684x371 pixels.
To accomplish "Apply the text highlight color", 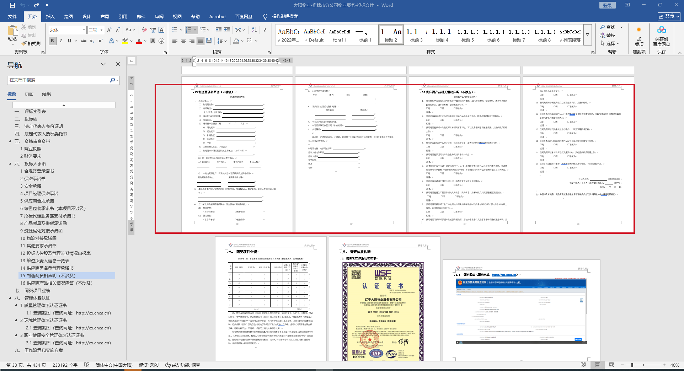I will tap(125, 41).
